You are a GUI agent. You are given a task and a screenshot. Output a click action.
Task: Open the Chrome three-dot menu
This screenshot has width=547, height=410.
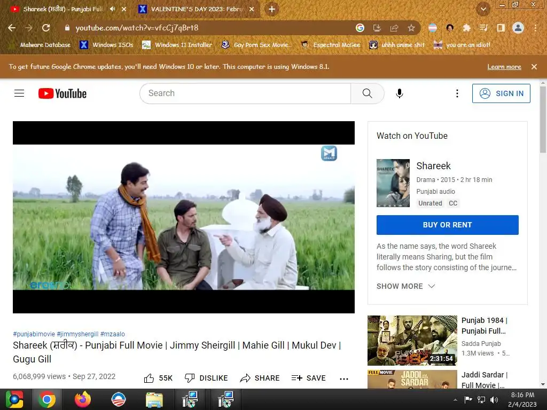coord(535,28)
